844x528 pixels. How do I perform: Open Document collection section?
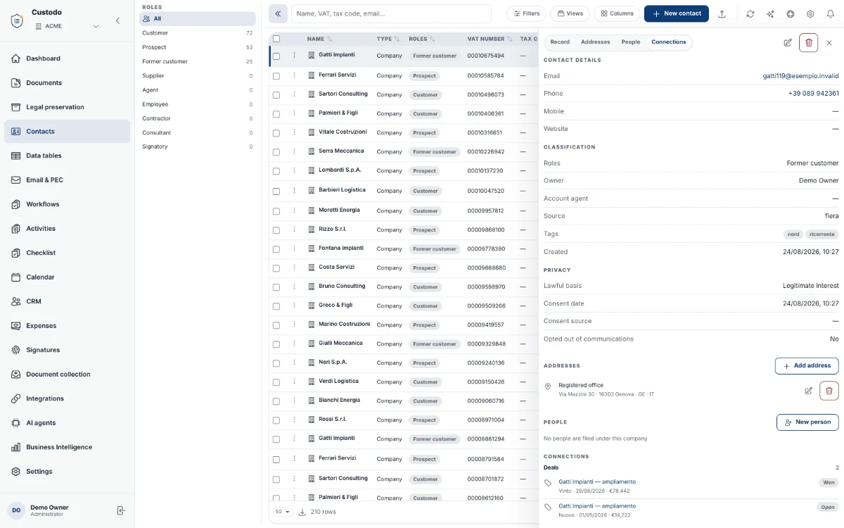[68, 375]
